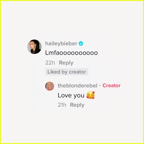Select the Love you reply text
144x144 pixels.
[x=71, y=95]
